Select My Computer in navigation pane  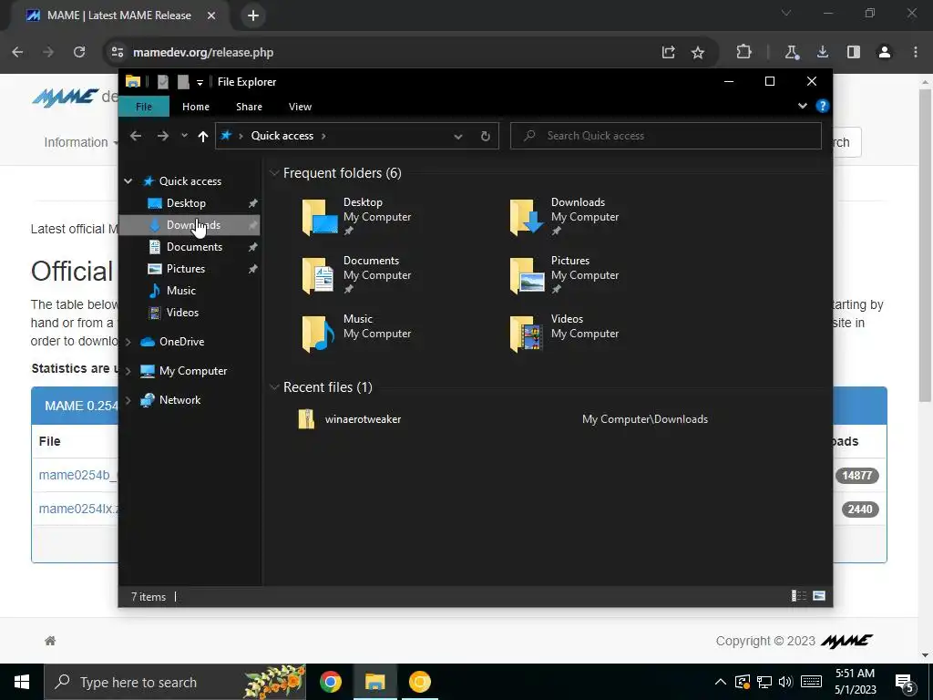[193, 371]
